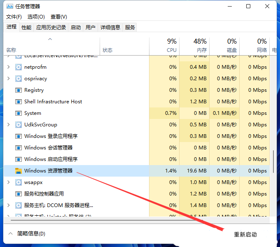Click the netprofm gear icon
Image resolution: width=280 pixels, height=247 pixels.
pos(18,67)
